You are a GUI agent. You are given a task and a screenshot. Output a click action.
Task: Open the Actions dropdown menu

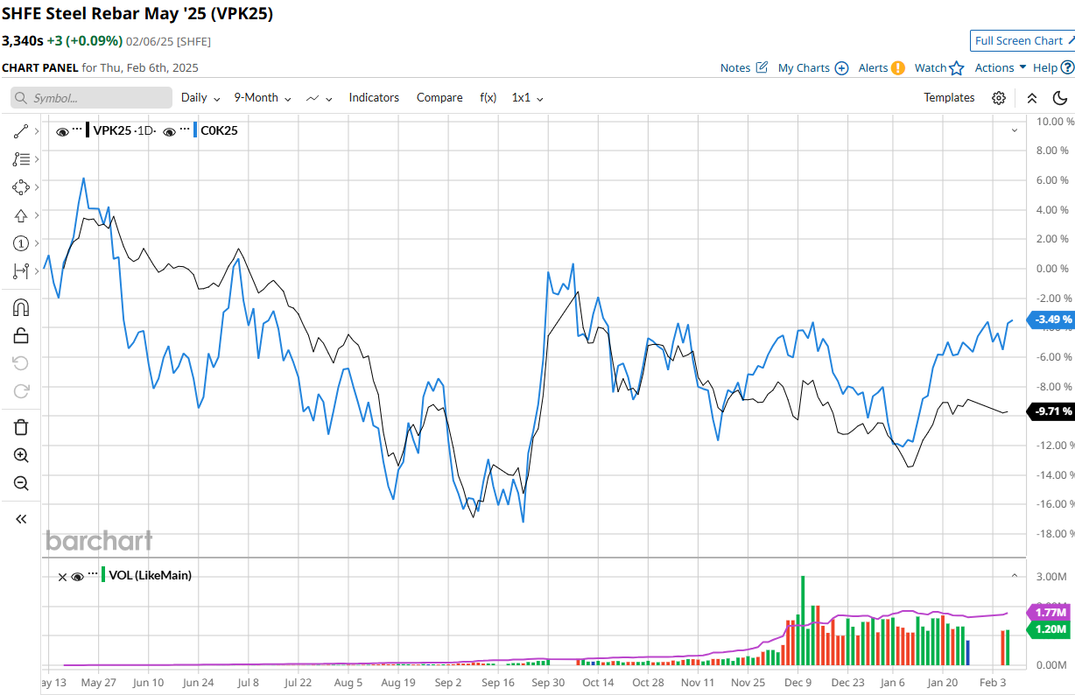coord(1001,67)
